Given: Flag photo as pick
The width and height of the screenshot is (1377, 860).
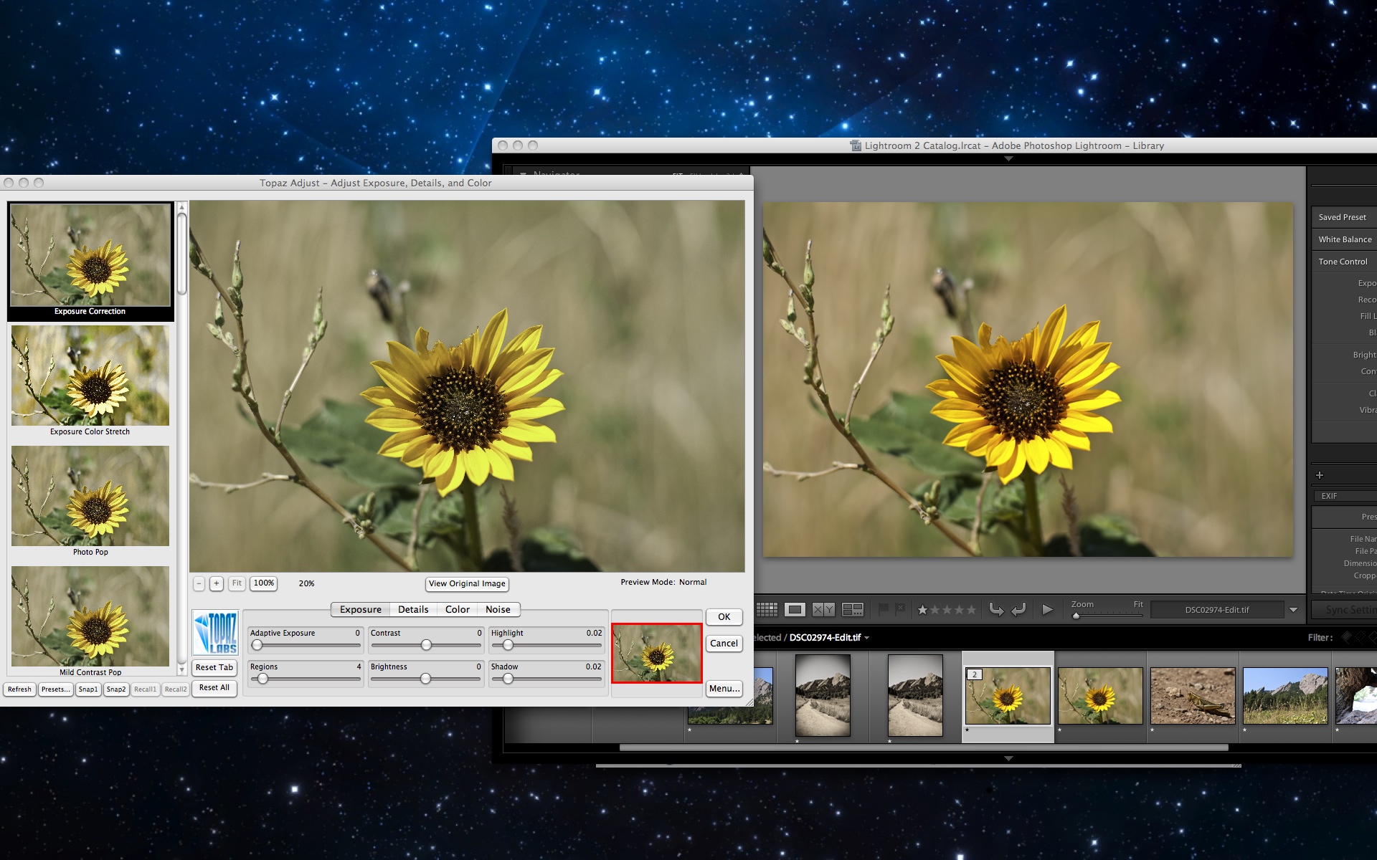Looking at the screenshot, I should (x=884, y=609).
